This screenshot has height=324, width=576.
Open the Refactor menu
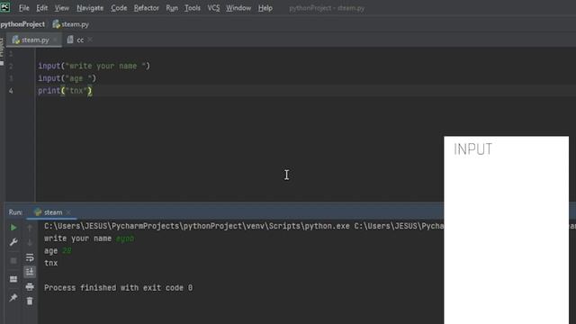pos(146,8)
